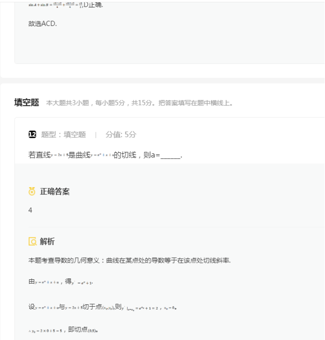Viewport: 325px width, 340px height.
Task: Click the 本大题共3小题 section description
Action: click(139, 103)
